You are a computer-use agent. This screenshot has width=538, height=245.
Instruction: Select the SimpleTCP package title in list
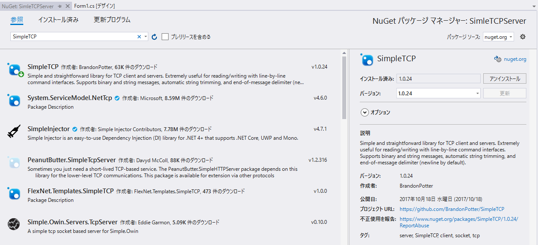(x=43, y=67)
